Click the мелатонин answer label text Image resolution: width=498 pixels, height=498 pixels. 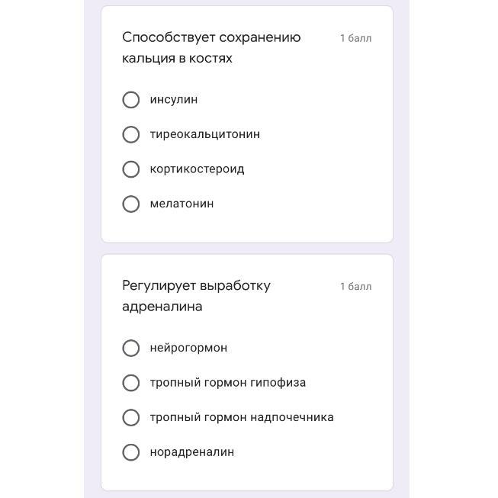(x=182, y=204)
